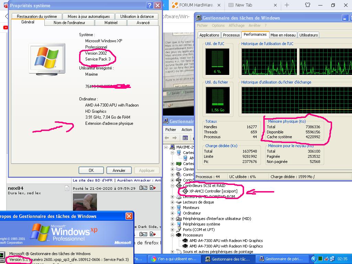Open 'Le site des BD d'HFR' link
This screenshot has height=264, width=352.
(x=93, y=180)
